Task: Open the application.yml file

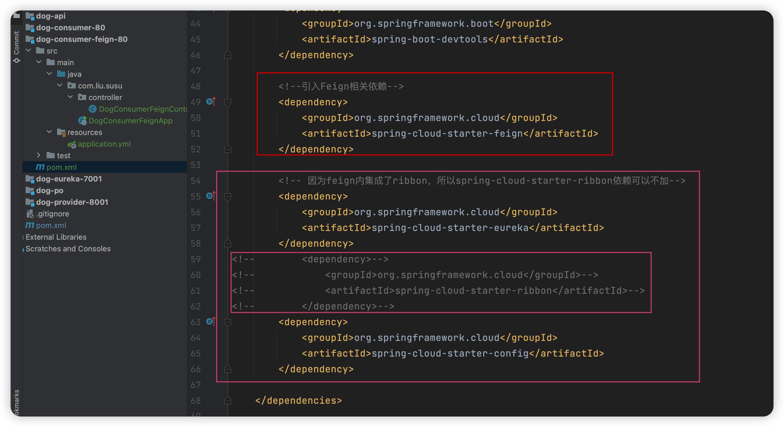Action: 104,144
